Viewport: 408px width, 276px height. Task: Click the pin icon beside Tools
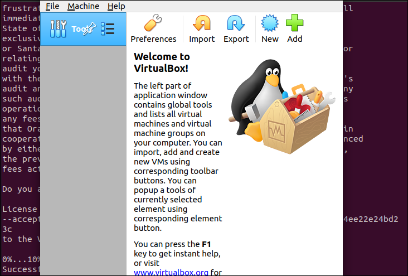click(90, 28)
